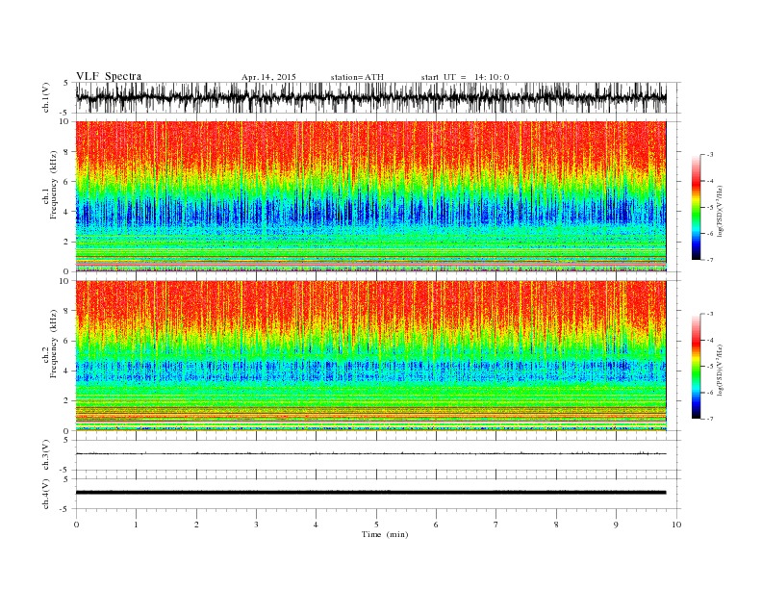Click the time axis tick label '1'
The width and height of the screenshot is (762, 589).
click(136, 525)
